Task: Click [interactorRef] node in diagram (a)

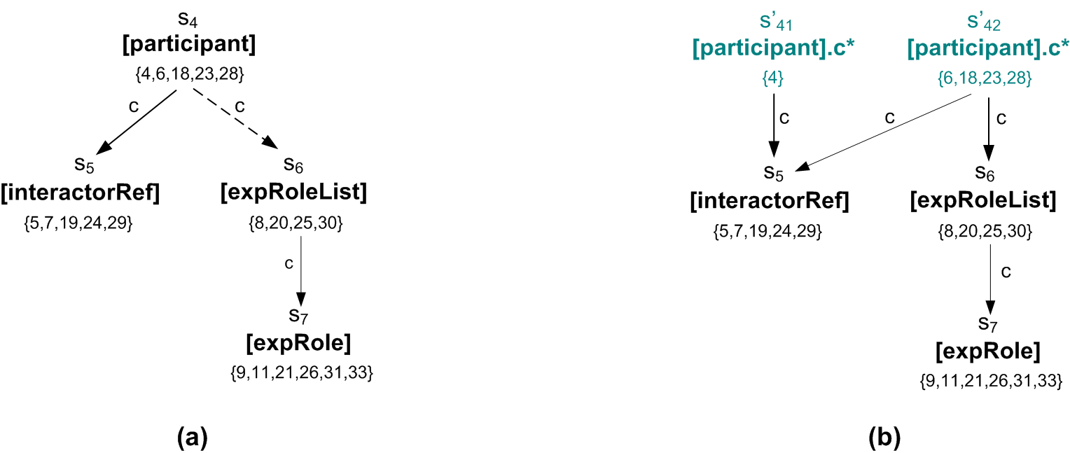Action: point(81,193)
